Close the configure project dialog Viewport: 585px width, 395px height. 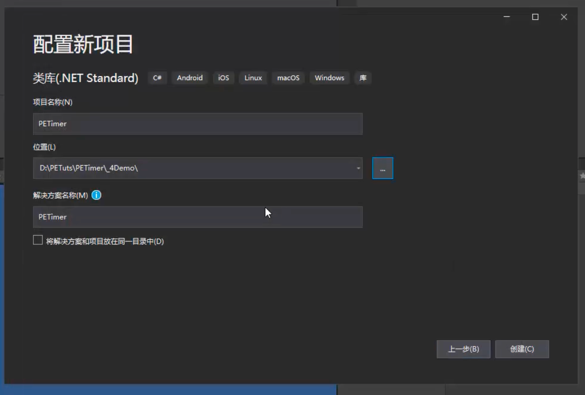tap(564, 17)
